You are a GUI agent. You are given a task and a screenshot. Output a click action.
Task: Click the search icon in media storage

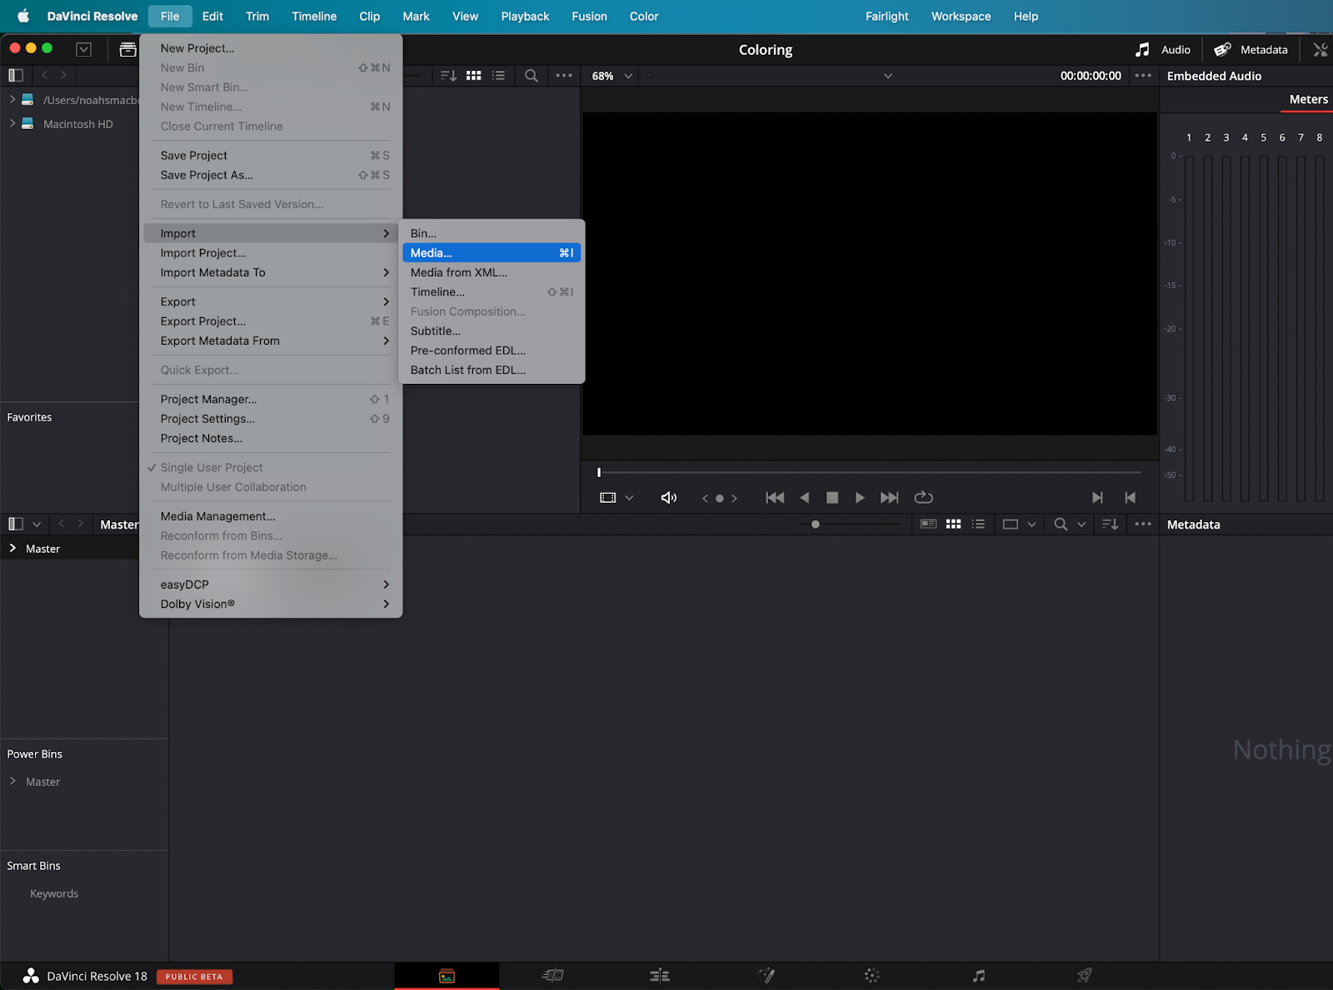(x=531, y=76)
